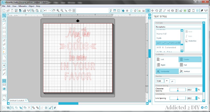Image resolution: width=210 pixels, height=112 pixels.
Task: Adjust Line Spacing slider
Action: point(178,98)
